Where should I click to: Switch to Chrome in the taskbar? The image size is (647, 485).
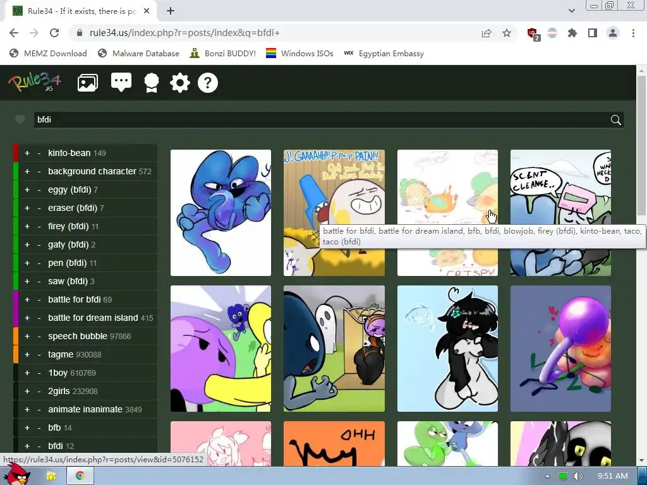click(80, 476)
